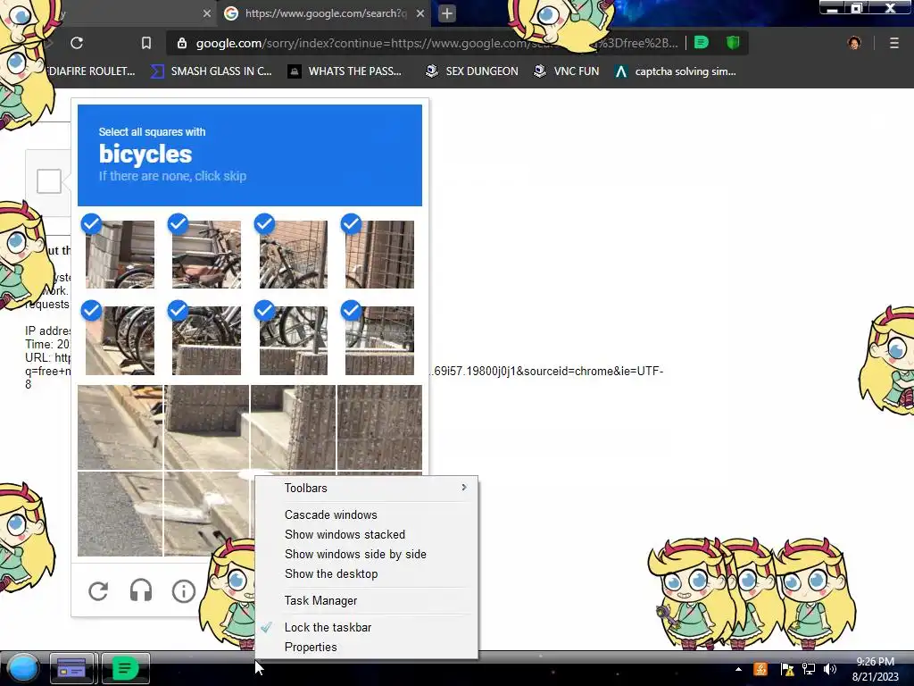Select the third-row rightmost brick wall tile
This screenshot has height=686, width=914.
coord(379,427)
